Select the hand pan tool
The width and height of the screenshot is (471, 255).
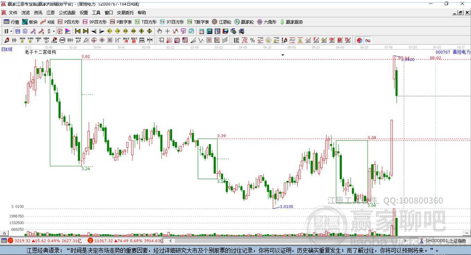(160, 31)
